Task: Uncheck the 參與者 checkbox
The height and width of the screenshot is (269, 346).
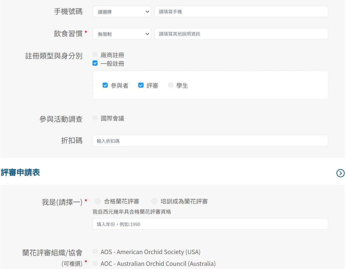Action: (x=105, y=85)
